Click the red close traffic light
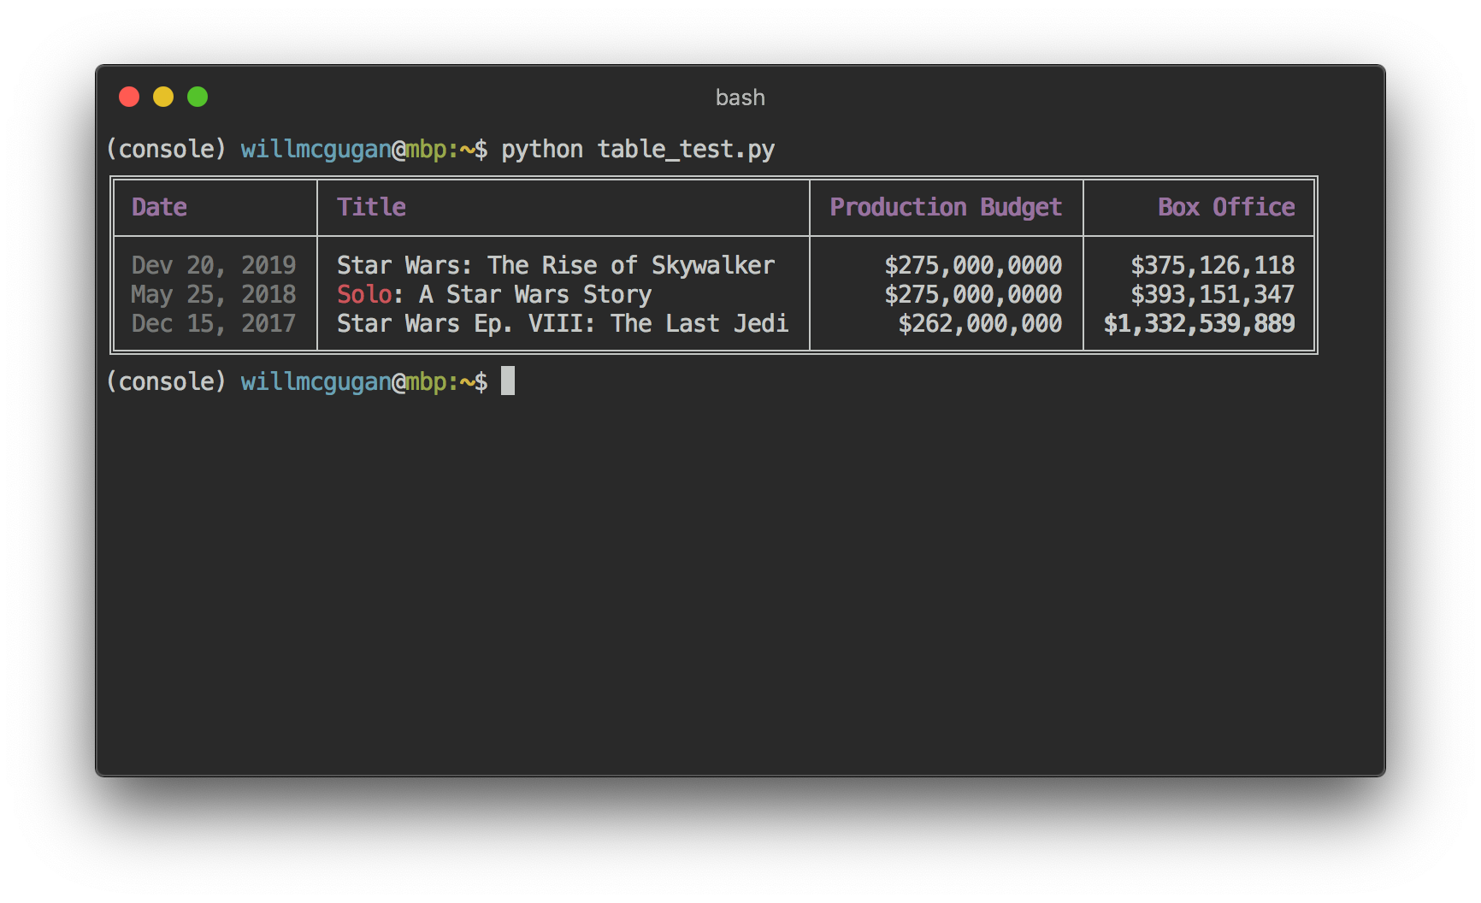1481x903 pixels. pyautogui.click(x=129, y=97)
